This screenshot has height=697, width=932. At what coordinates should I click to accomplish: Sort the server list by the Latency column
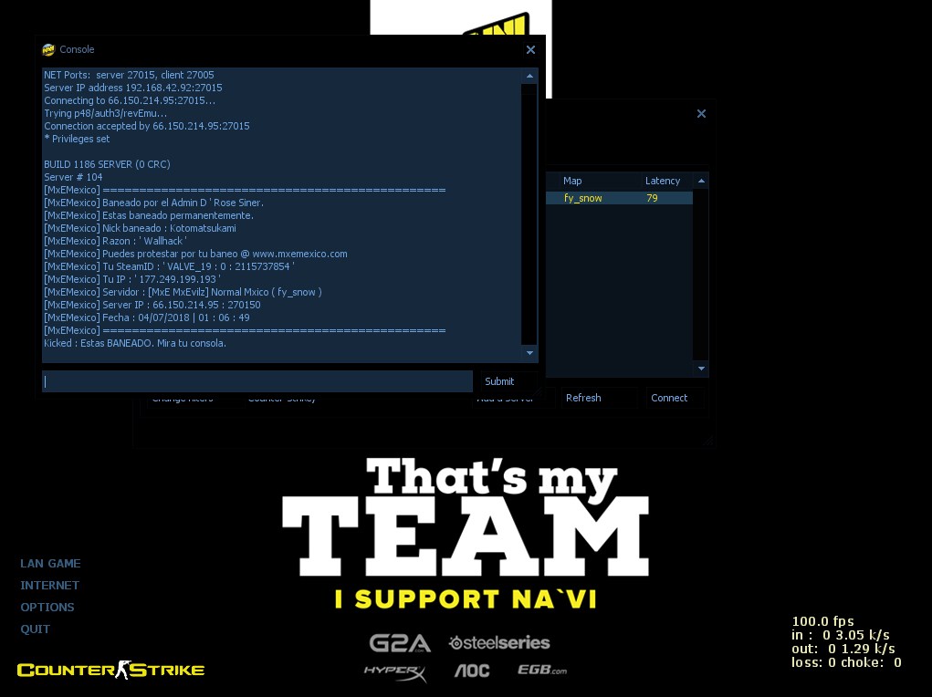click(666, 181)
